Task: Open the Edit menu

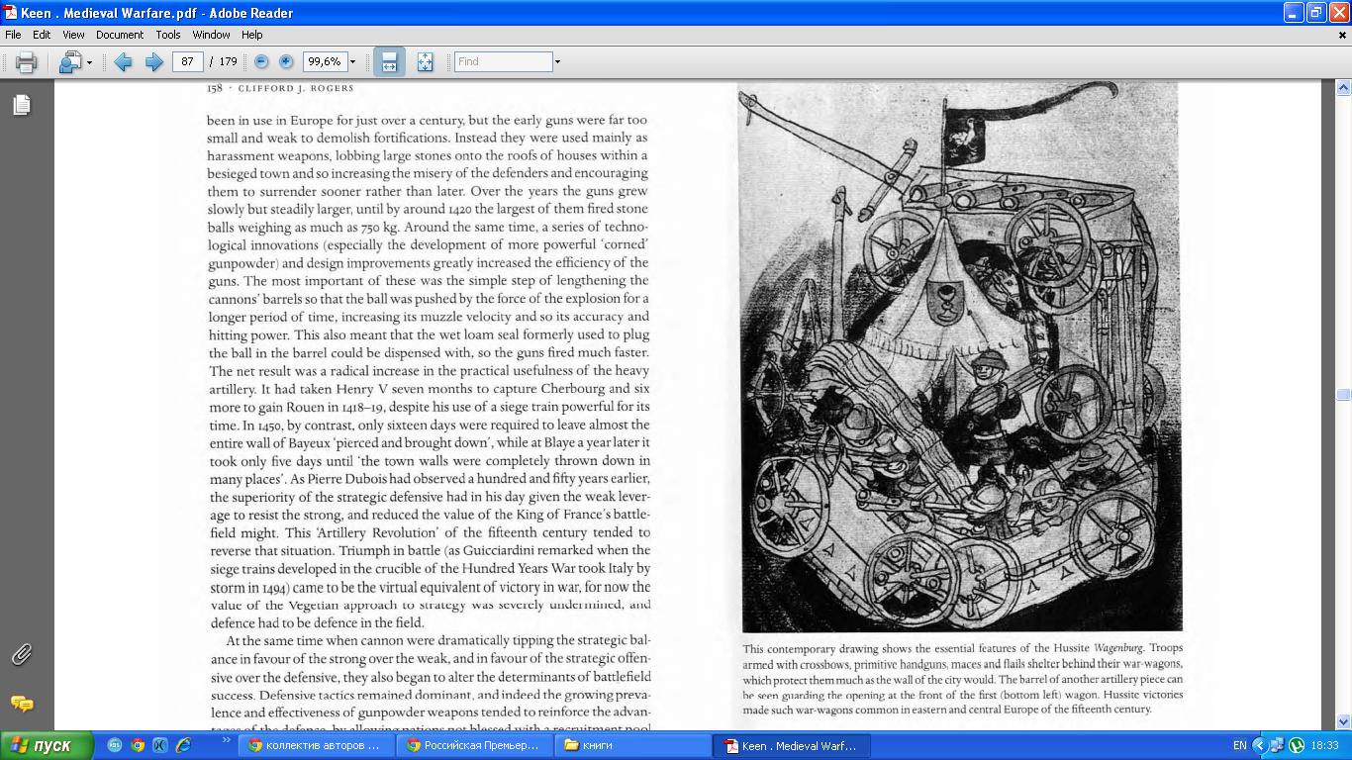Action: click(42, 35)
